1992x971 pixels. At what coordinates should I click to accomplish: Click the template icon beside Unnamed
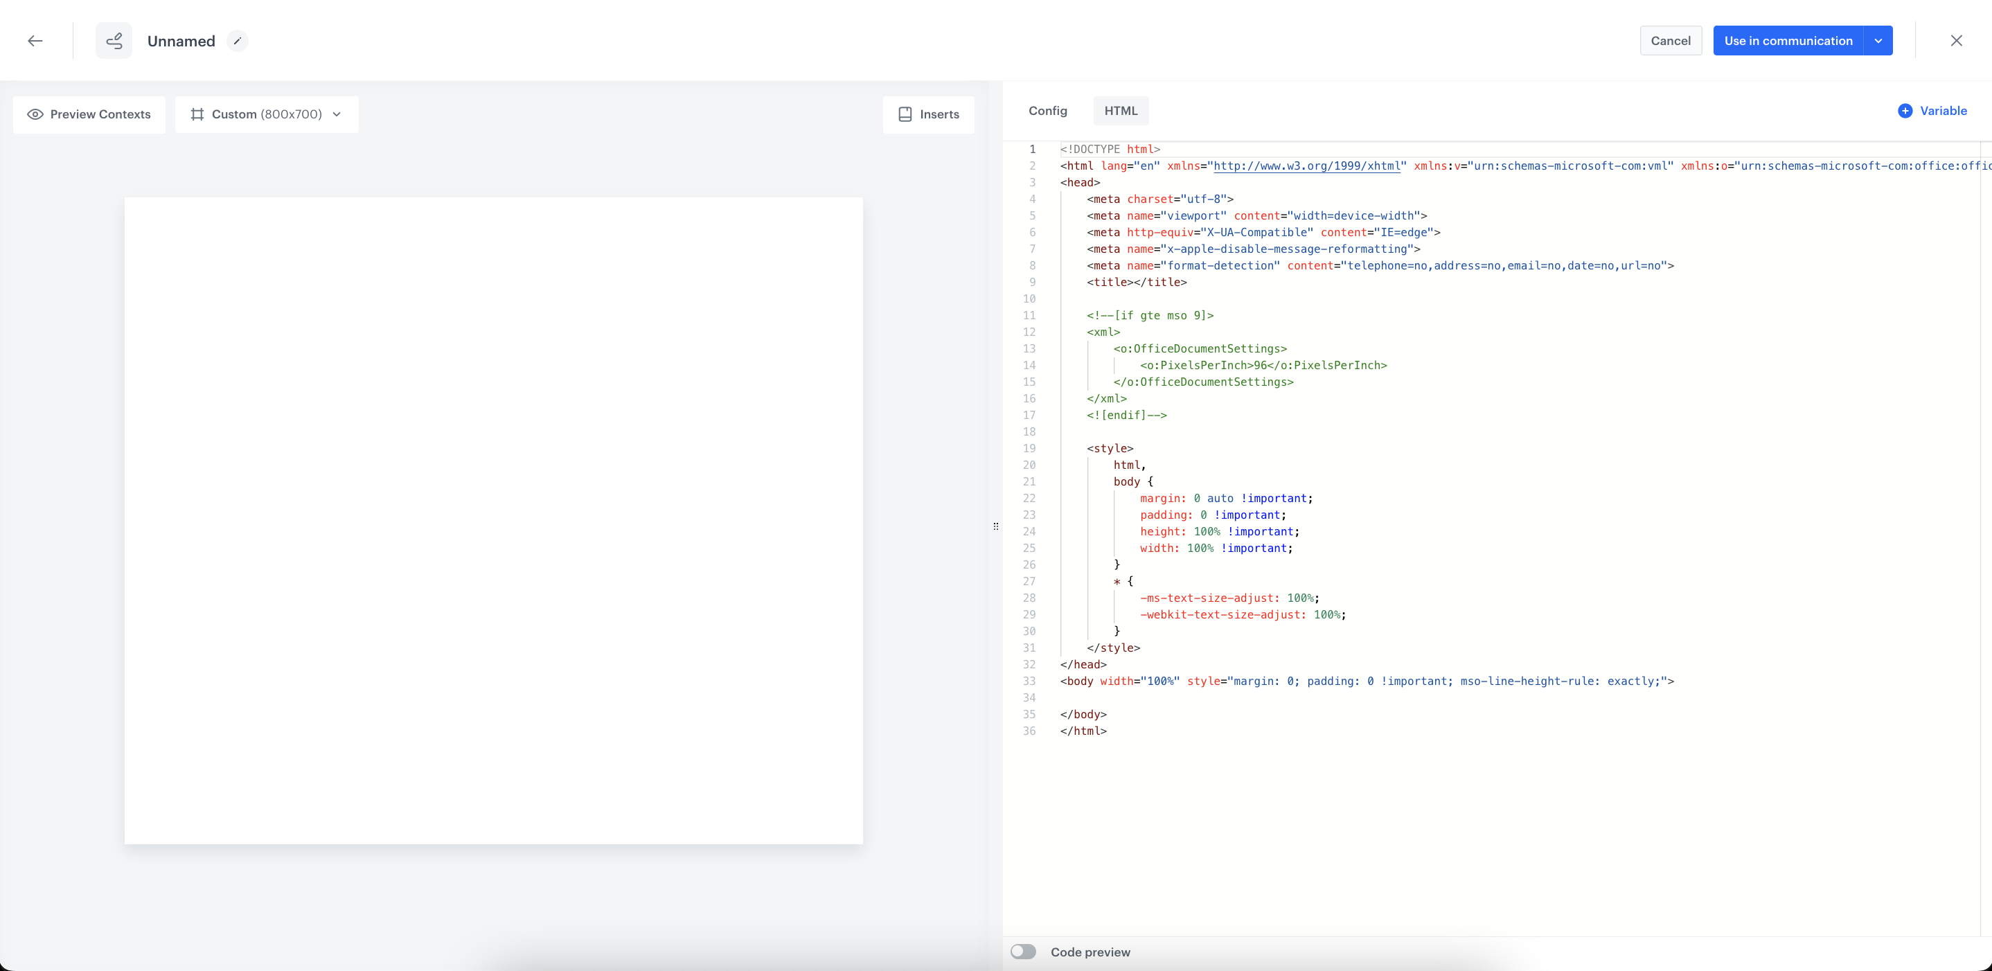click(x=114, y=40)
